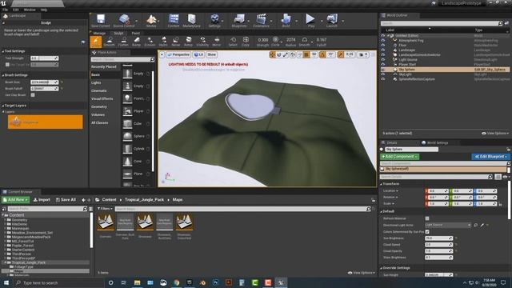
Task: Open the Cinematics toolbar button
Action: [262, 21]
